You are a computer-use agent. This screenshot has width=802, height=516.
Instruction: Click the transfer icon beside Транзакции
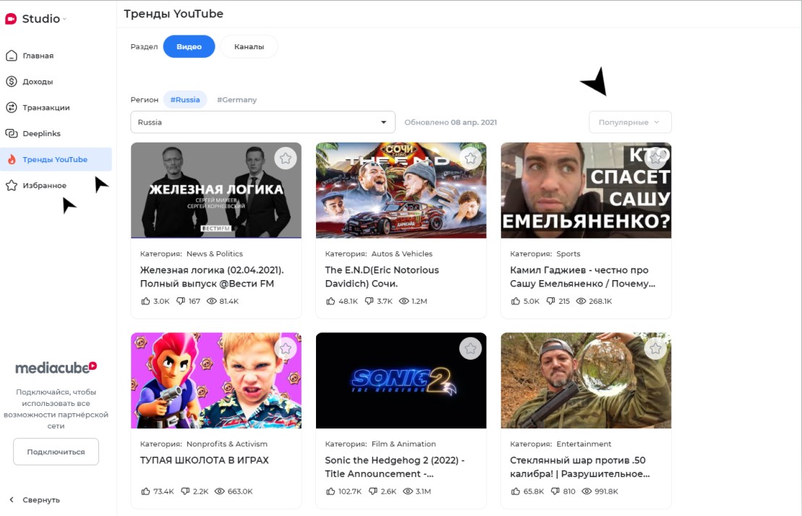(12, 108)
